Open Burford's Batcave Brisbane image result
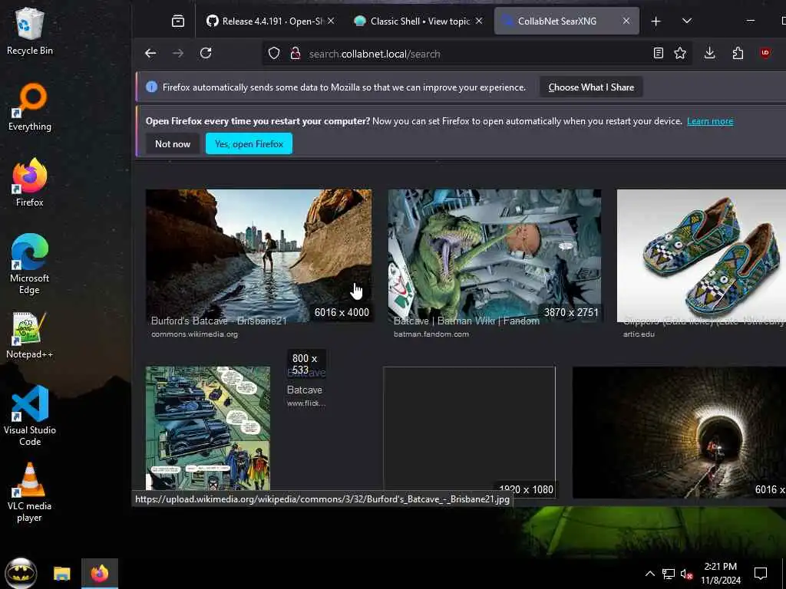Image resolution: width=786 pixels, height=589 pixels. [x=259, y=255]
